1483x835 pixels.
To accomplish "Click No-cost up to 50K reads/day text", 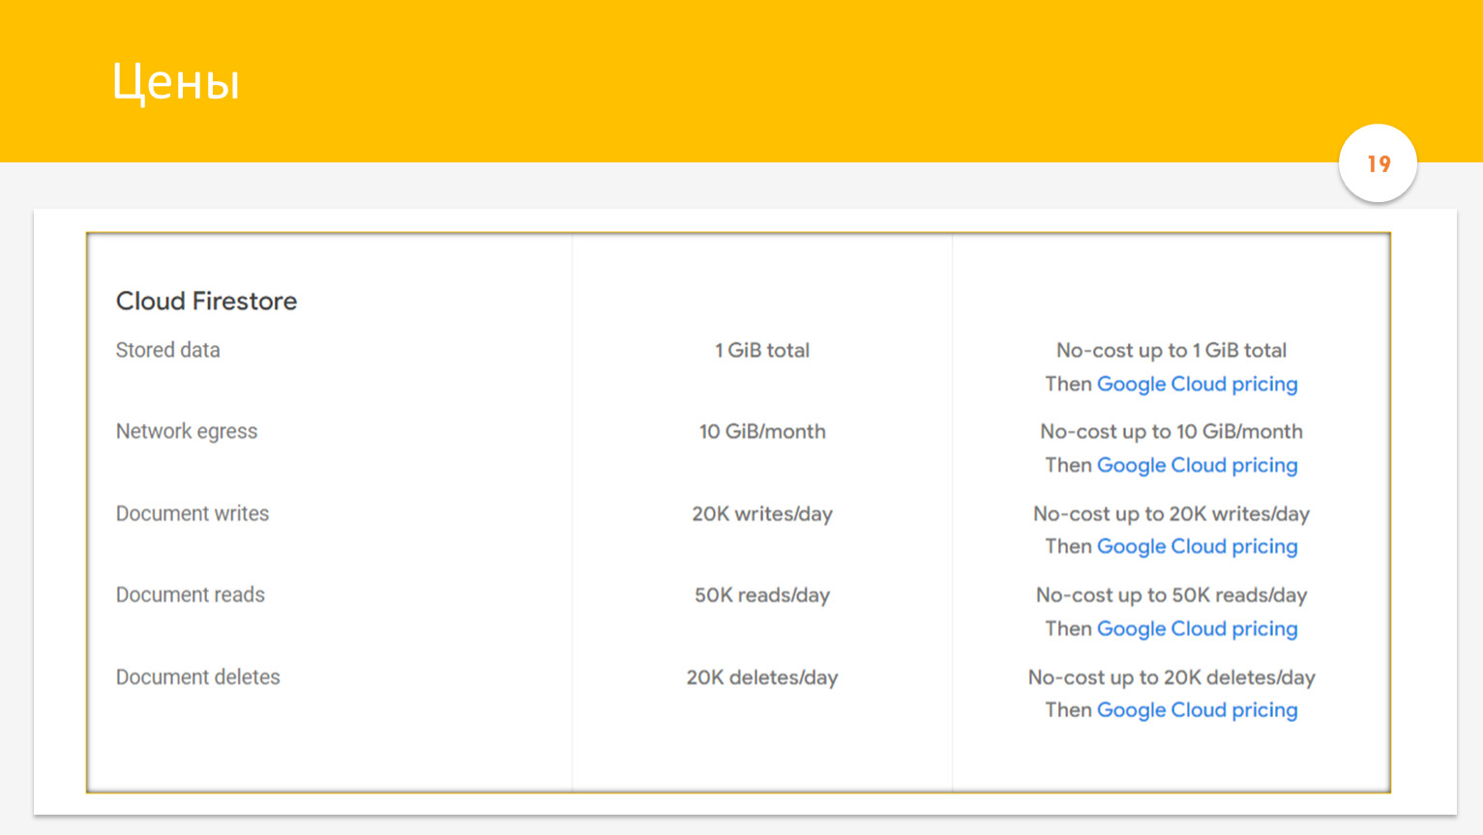I will [x=1172, y=595].
